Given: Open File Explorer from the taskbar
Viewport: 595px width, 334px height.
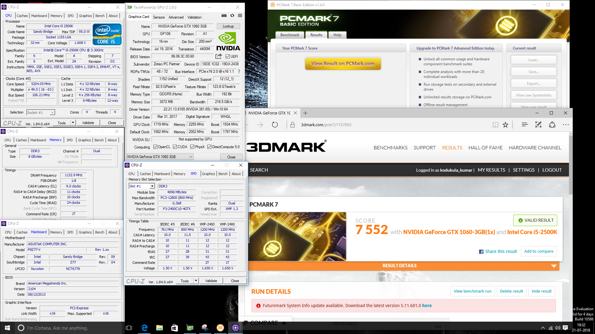Looking at the screenshot, I should (159, 328).
